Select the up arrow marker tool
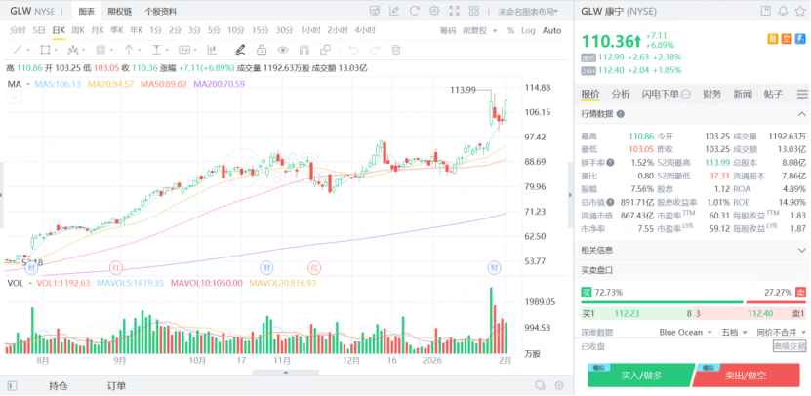 pos(129,50)
